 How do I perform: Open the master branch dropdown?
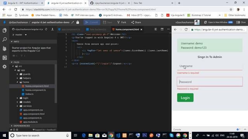(20, 35)
